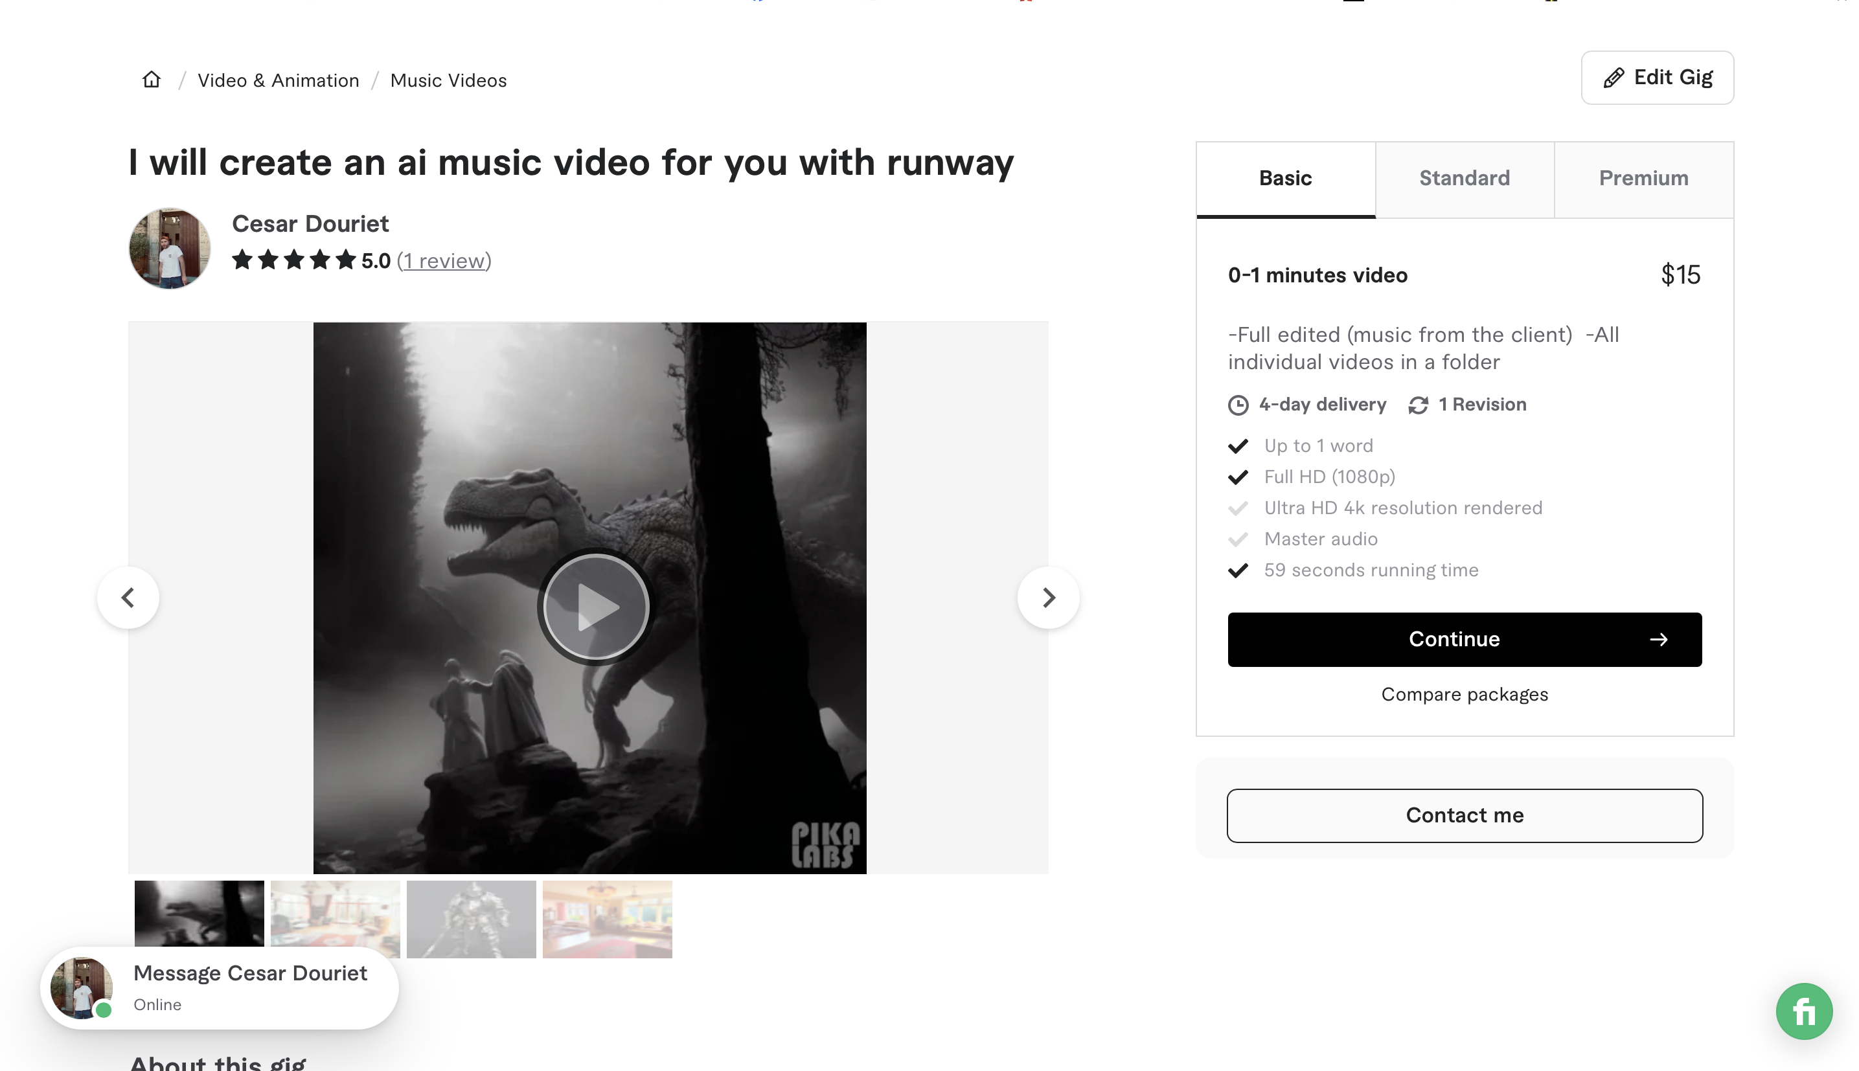Viewport: 1859px width, 1071px height.
Task: Advance to the next gallery slide
Action: click(x=1048, y=597)
